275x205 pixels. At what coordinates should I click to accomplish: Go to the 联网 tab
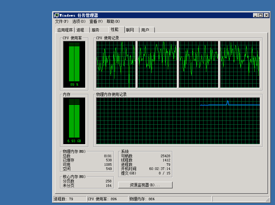(130, 30)
